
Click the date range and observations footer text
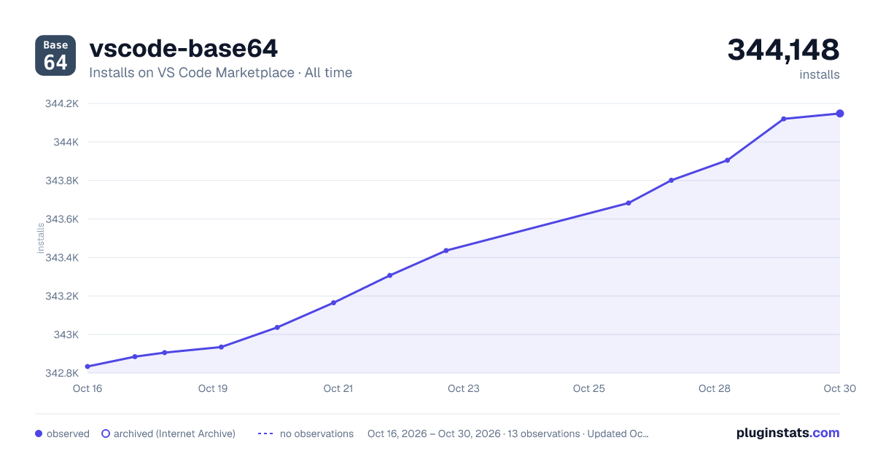[x=508, y=433]
